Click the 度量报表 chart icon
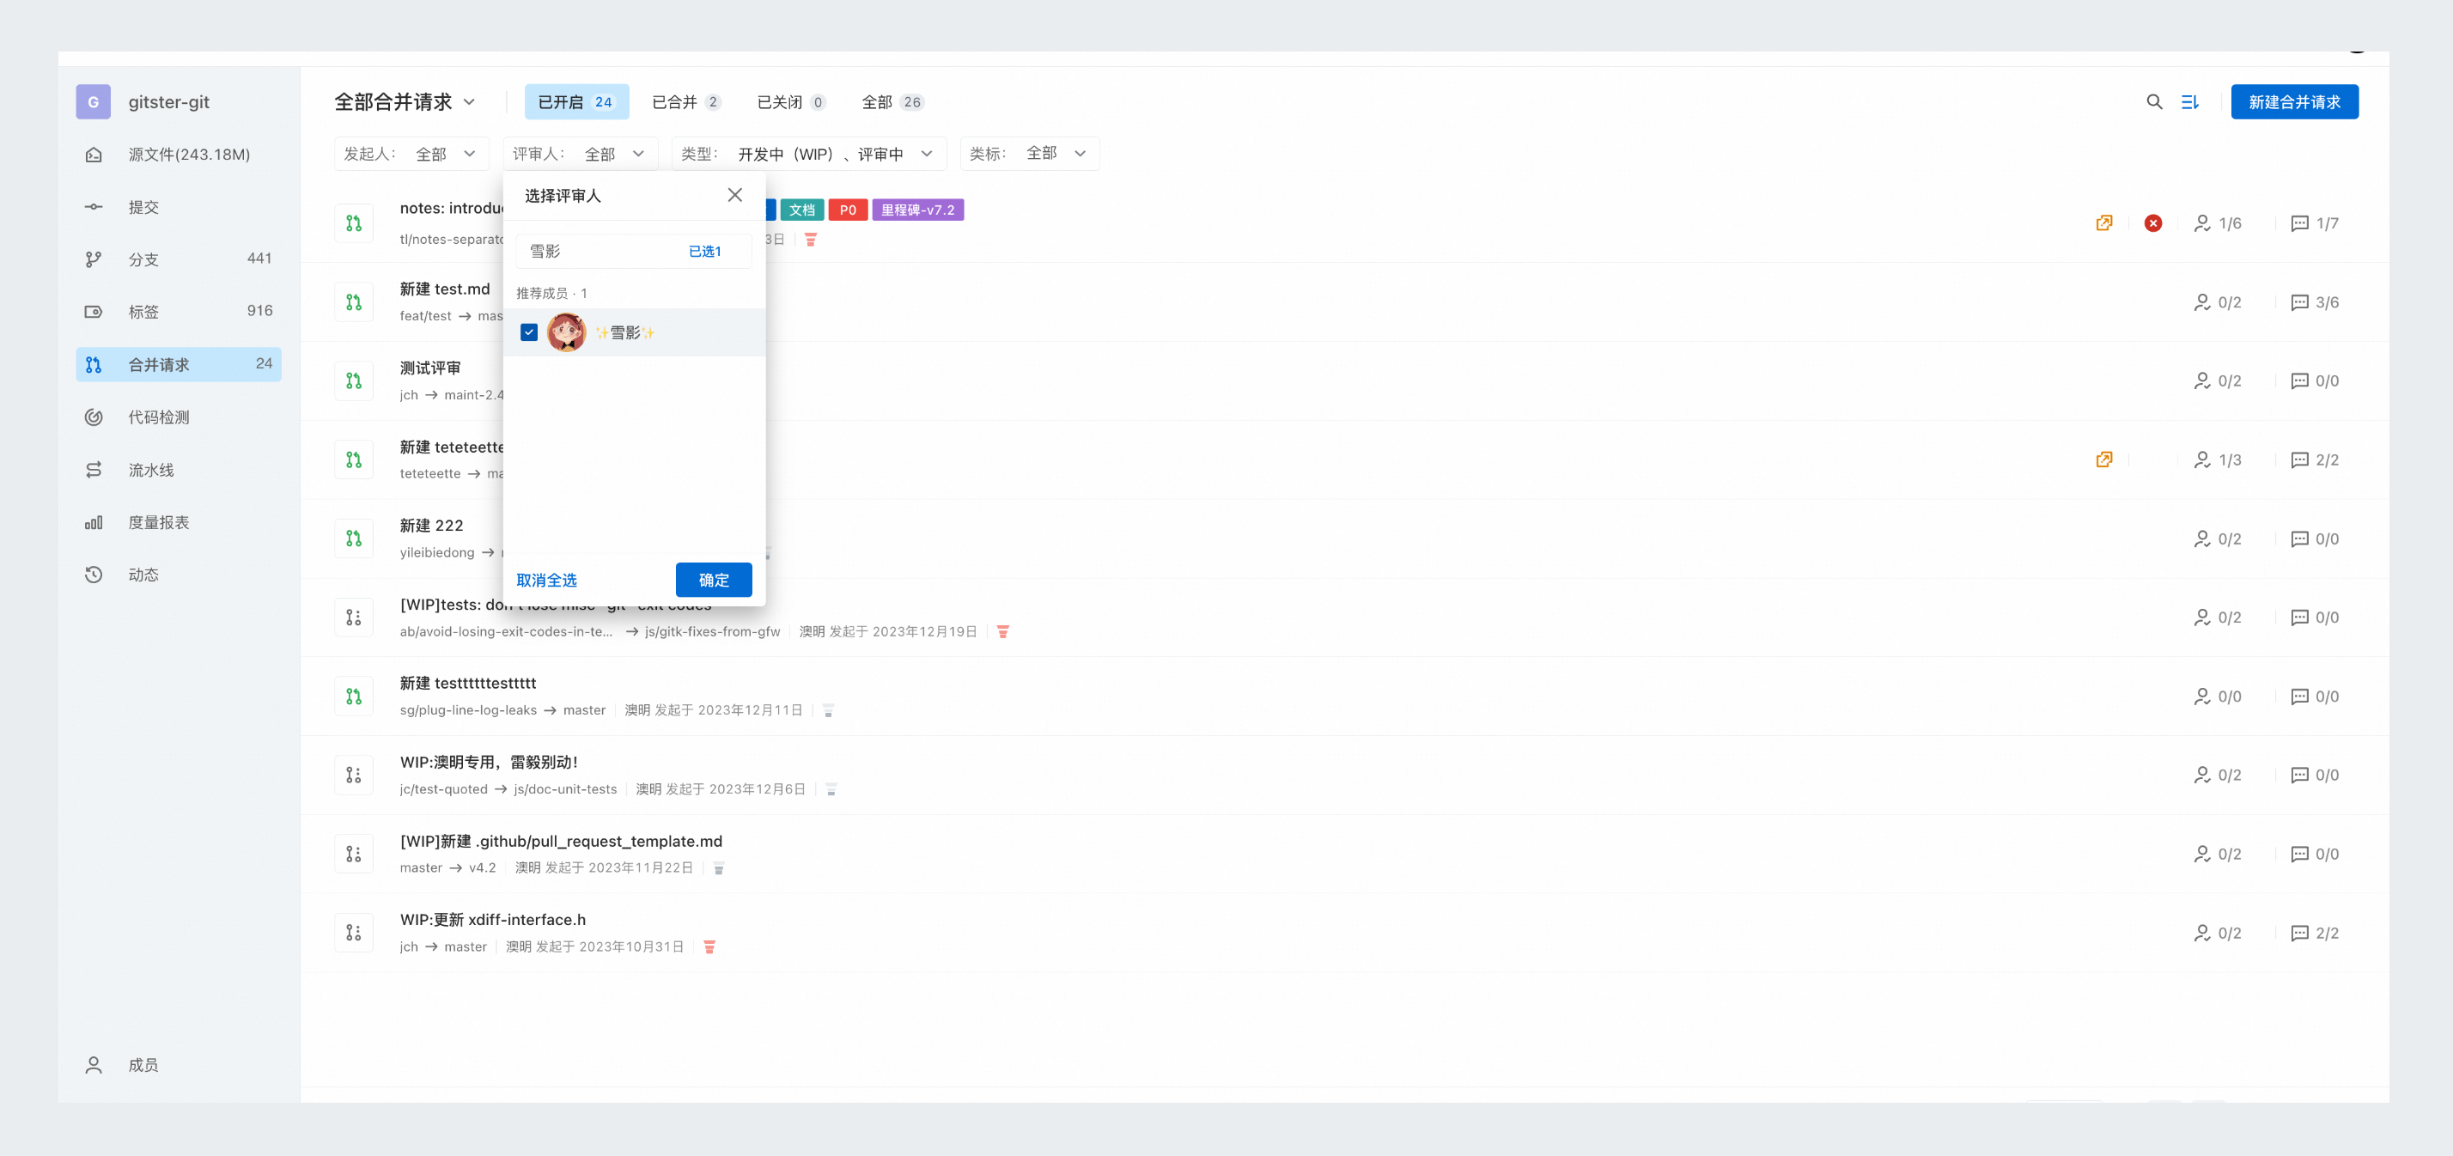Viewport: 2453px width, 1156px height. pos(94,522)
